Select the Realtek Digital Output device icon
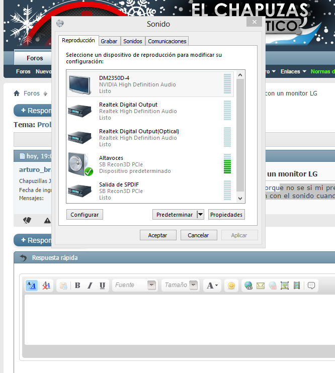The width and height of the screenshot is (335, 373). point(80,111)
